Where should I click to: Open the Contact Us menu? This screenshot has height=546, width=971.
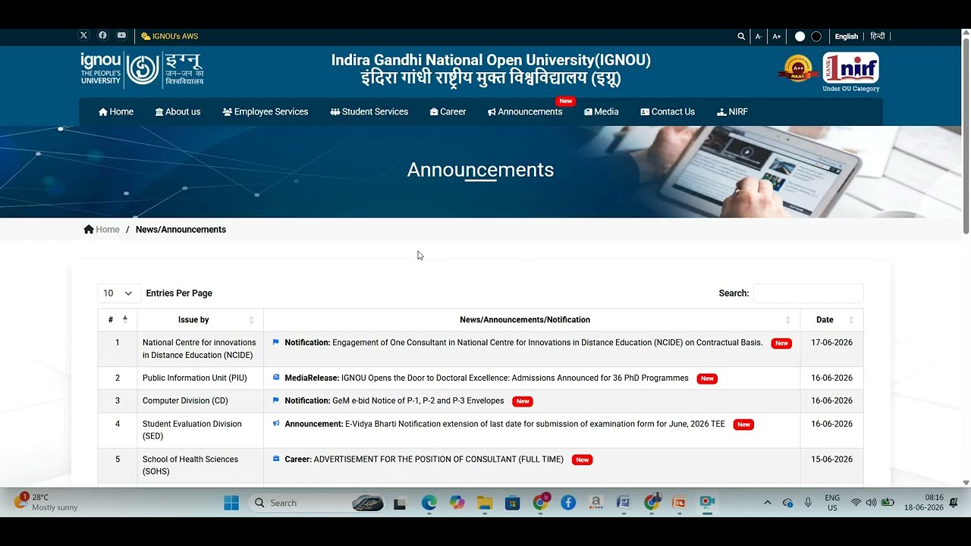[668, 111]
